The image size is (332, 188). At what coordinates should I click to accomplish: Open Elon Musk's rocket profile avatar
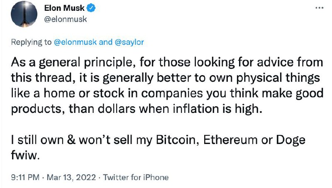24,14
